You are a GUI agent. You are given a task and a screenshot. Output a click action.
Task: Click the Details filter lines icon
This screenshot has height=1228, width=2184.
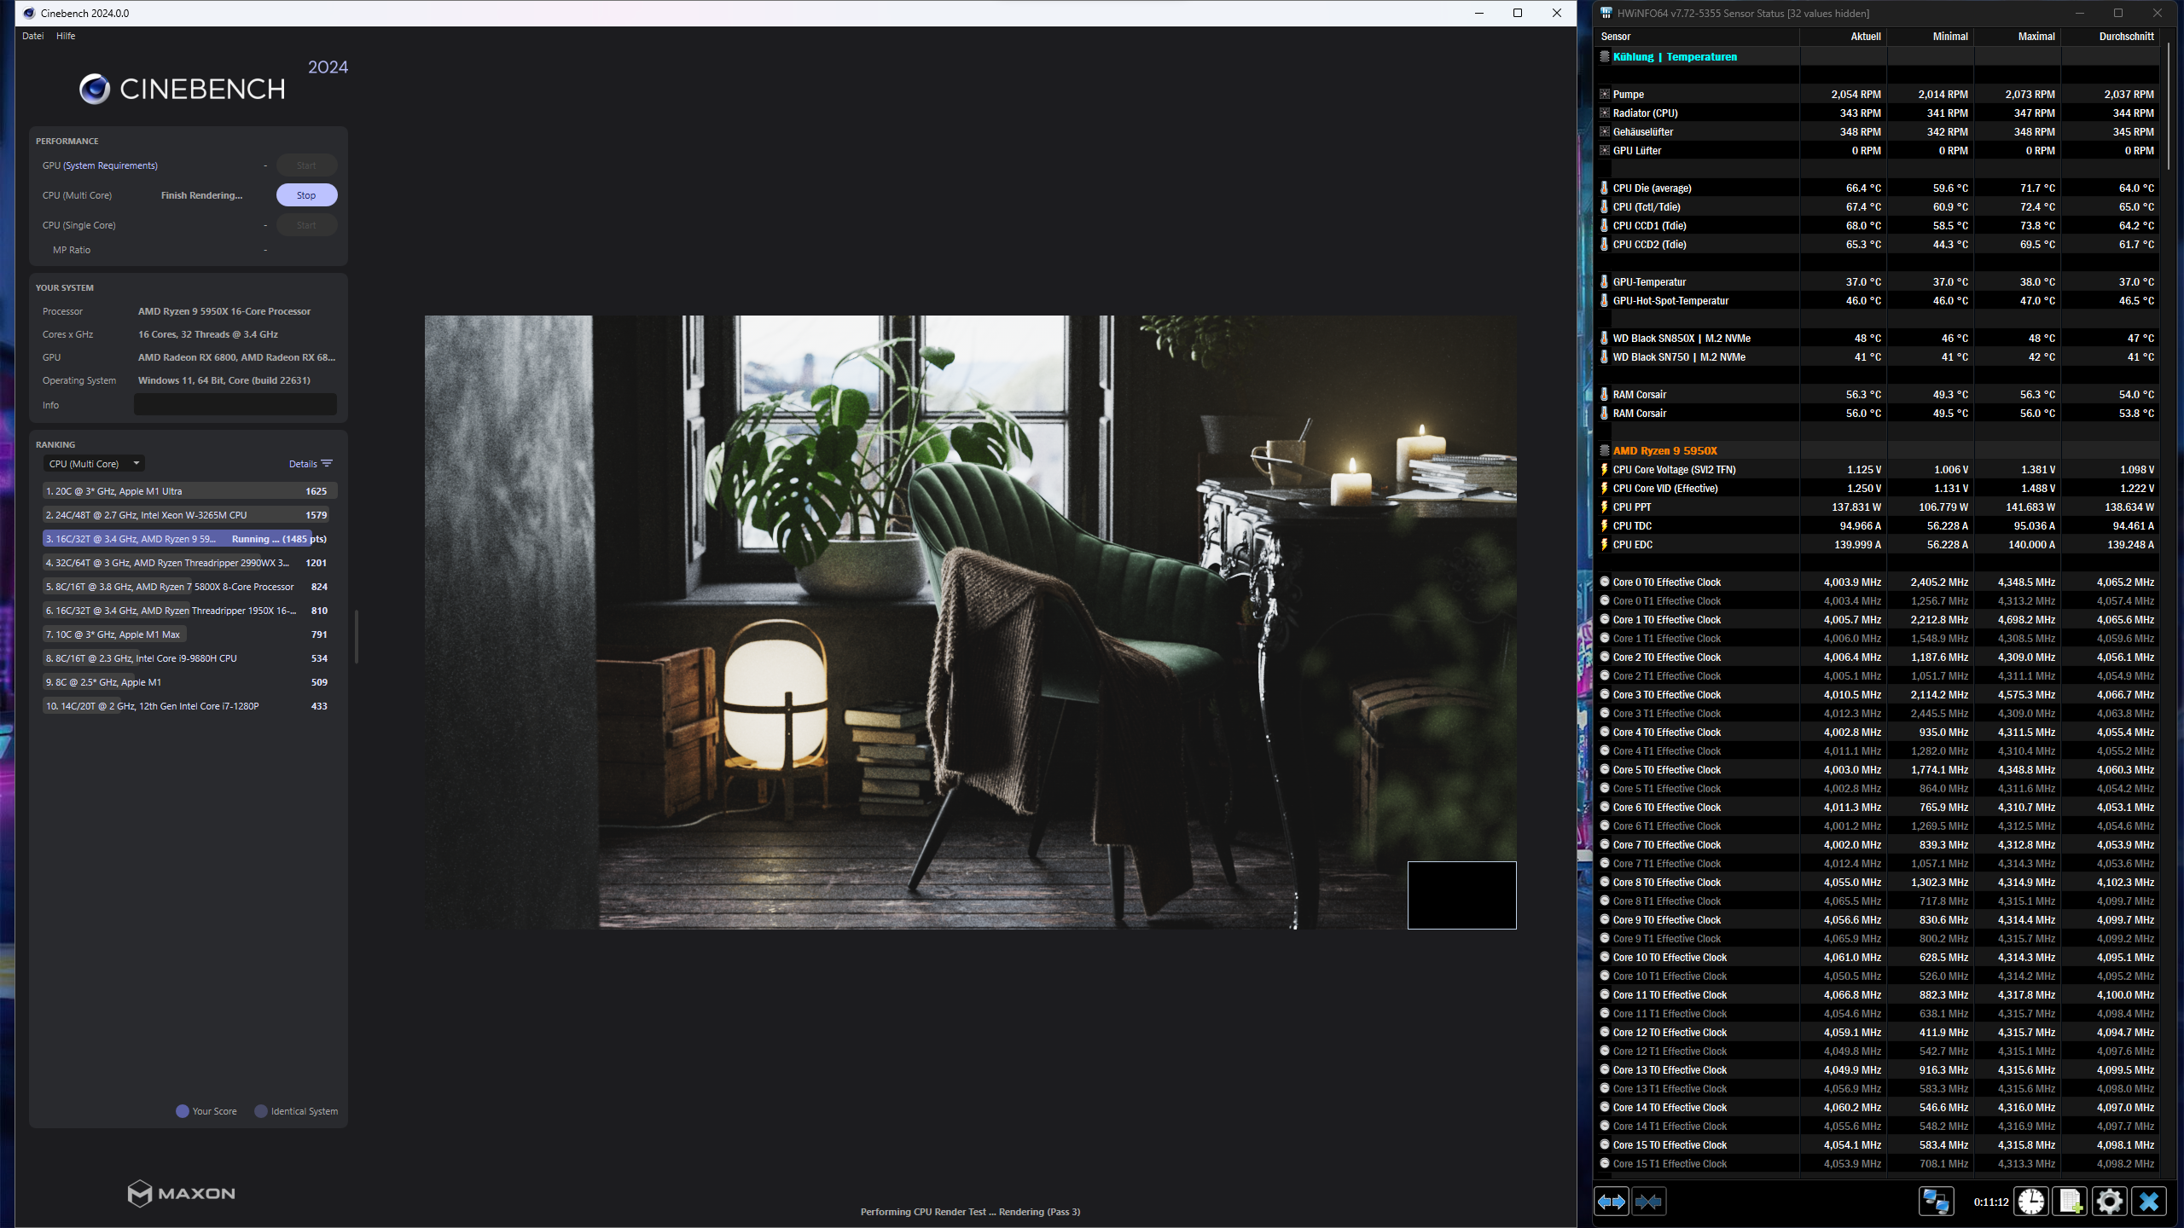coord(327,464)
